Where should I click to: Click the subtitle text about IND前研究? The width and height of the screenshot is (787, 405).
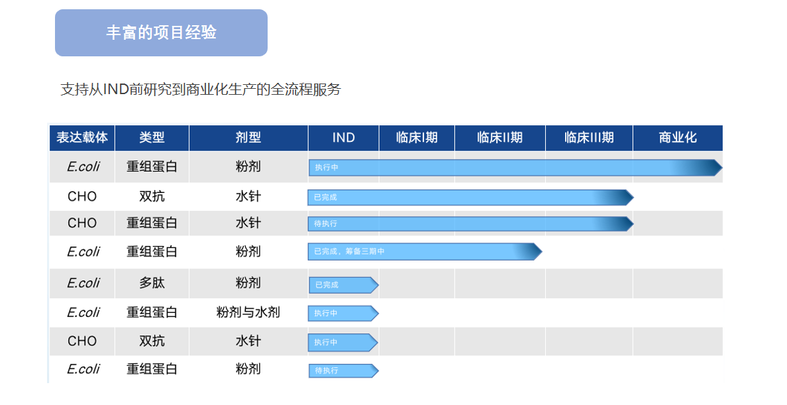200,89
